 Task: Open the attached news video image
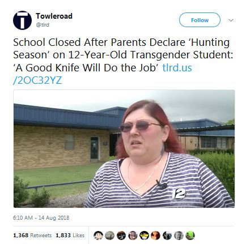(x=124, y=149)
